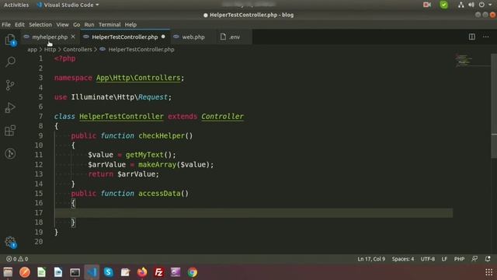Open errors and warnings in status bar

17,259
